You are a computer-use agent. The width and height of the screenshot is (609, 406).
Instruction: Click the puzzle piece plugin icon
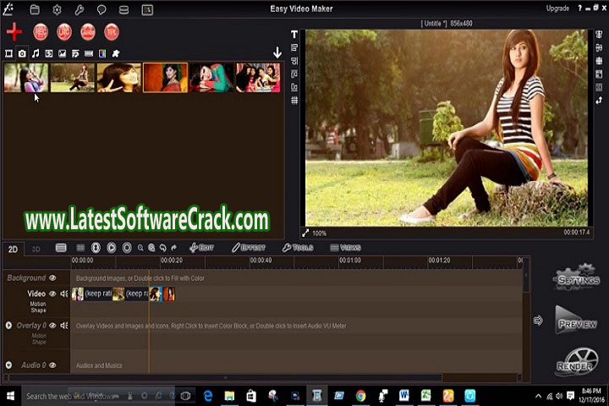[116, 53]
